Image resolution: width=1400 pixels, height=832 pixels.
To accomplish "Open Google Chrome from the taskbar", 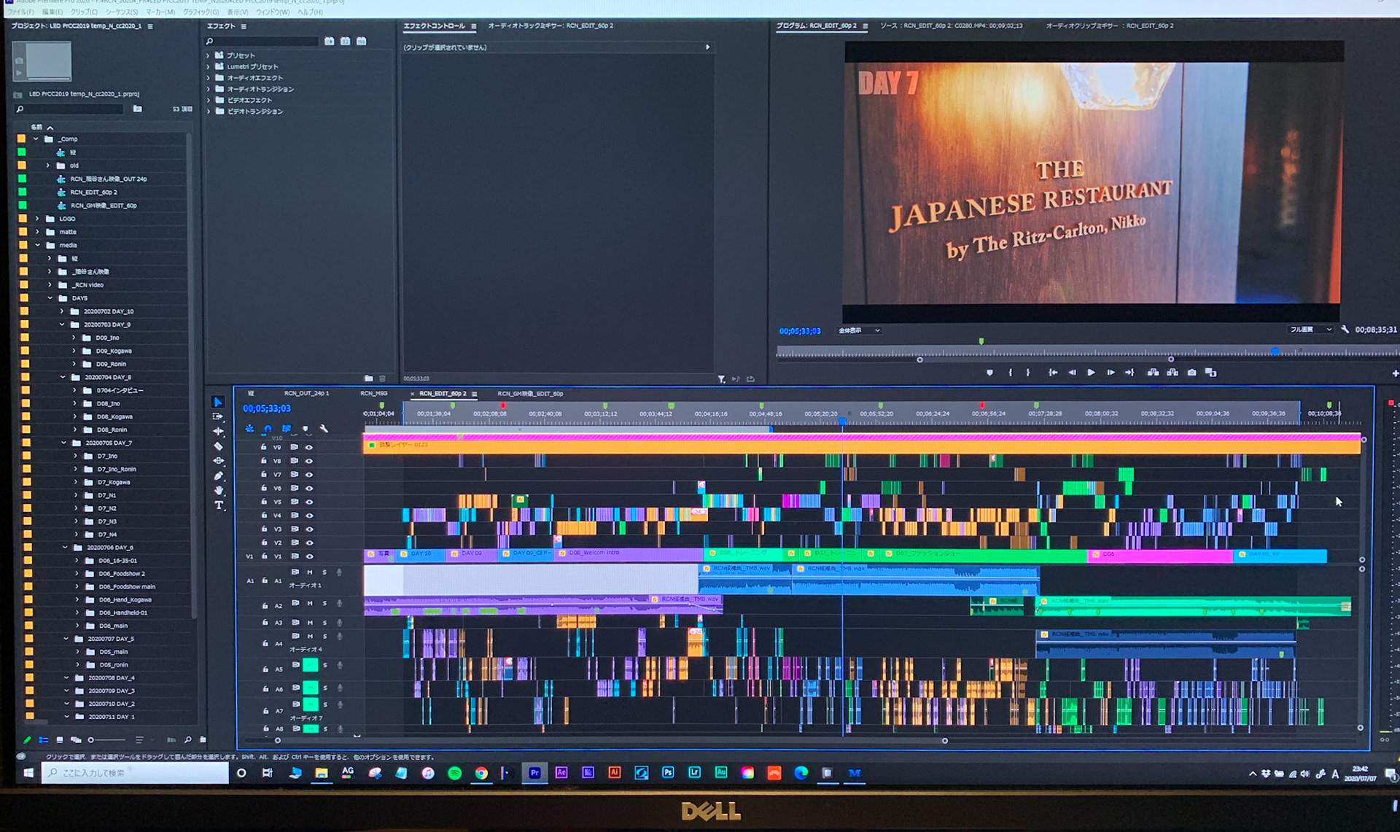I will (x=481, y=773).
